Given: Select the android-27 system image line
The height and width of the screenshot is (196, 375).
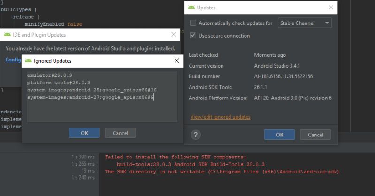Looking at the screenshot, I should [90, 97].
